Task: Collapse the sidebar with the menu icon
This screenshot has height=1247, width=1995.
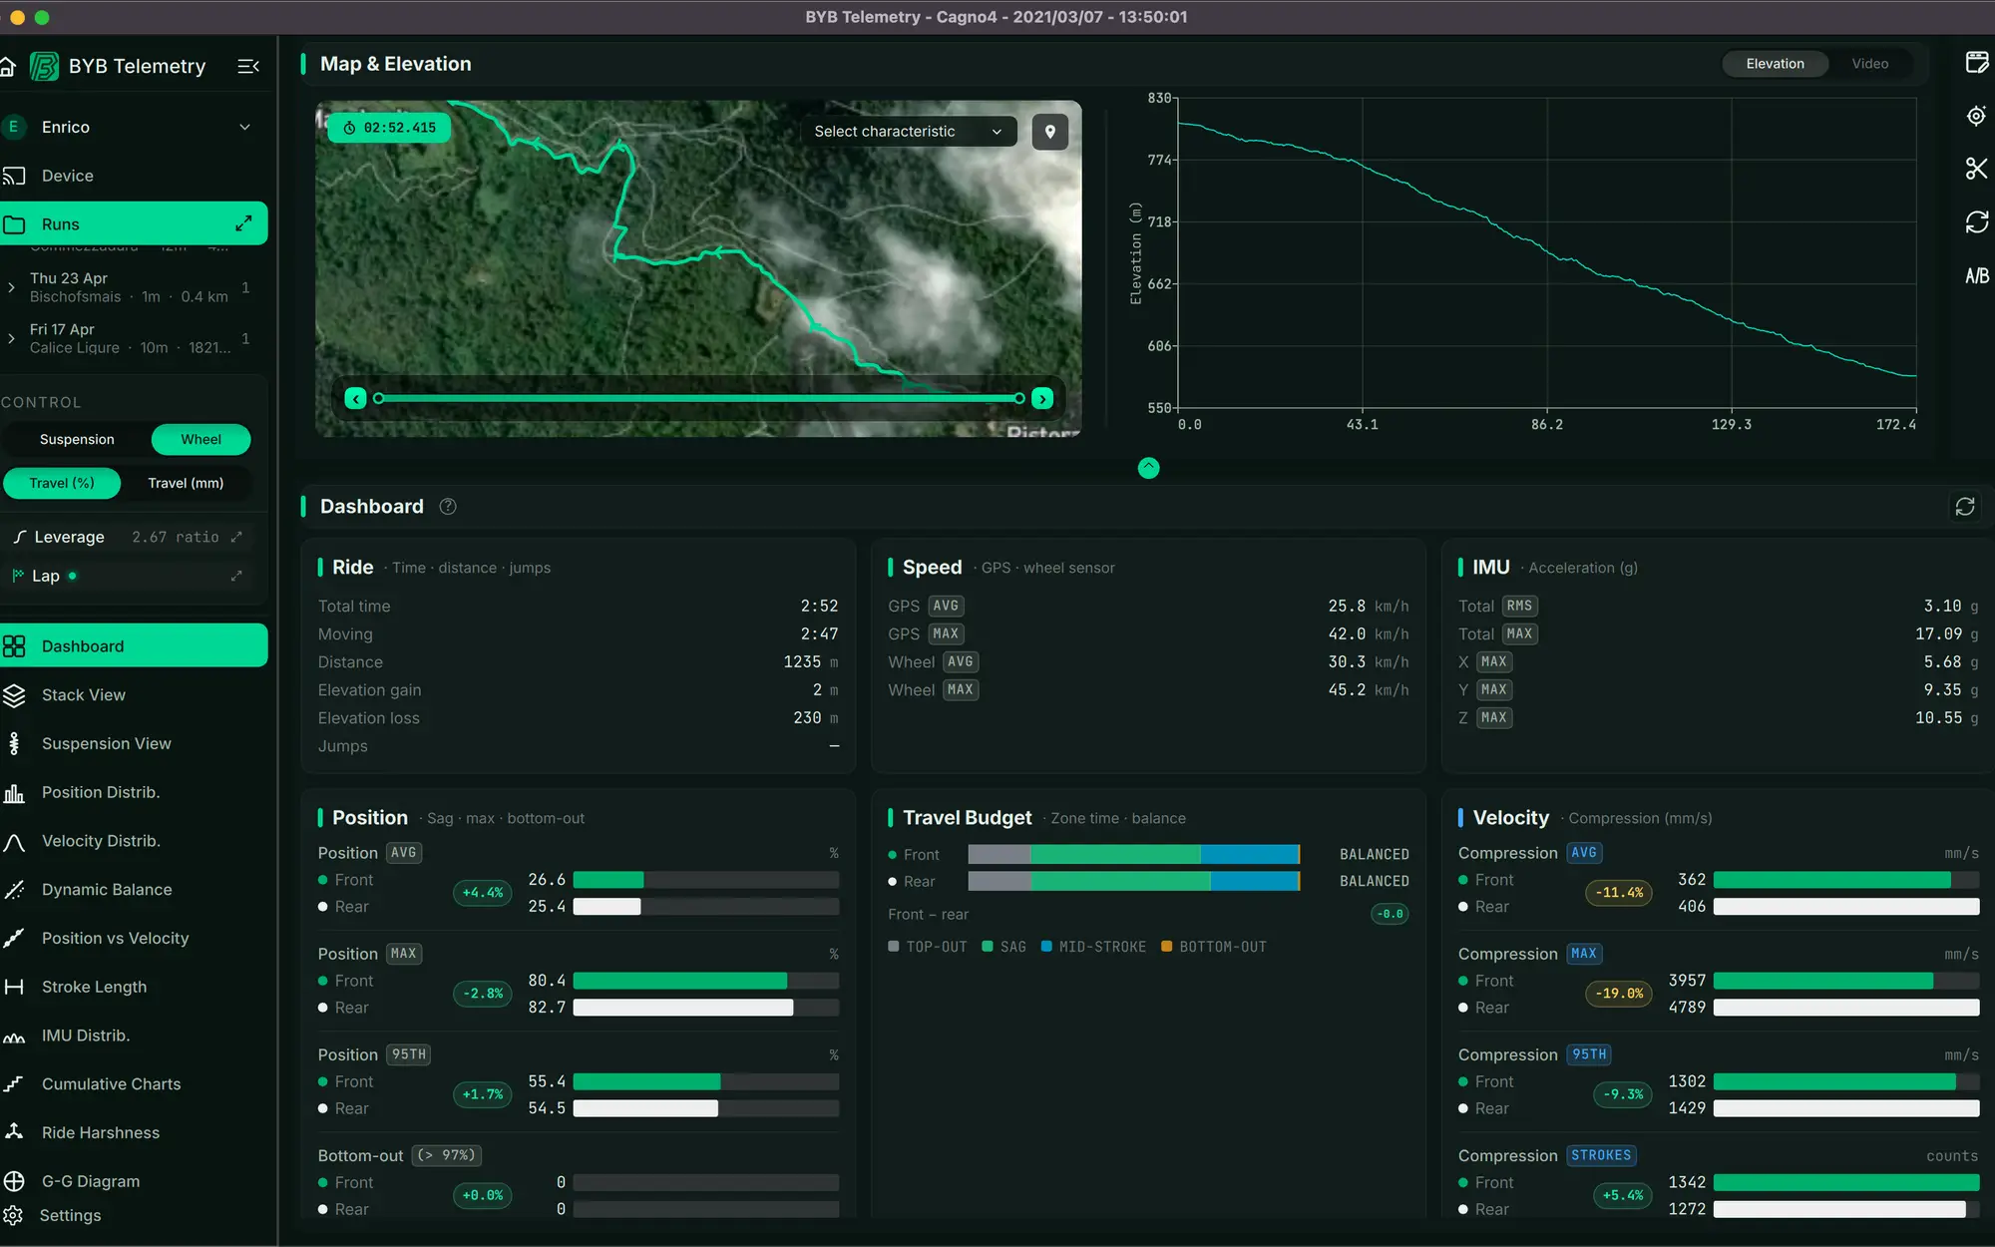Action: [248, 67]
